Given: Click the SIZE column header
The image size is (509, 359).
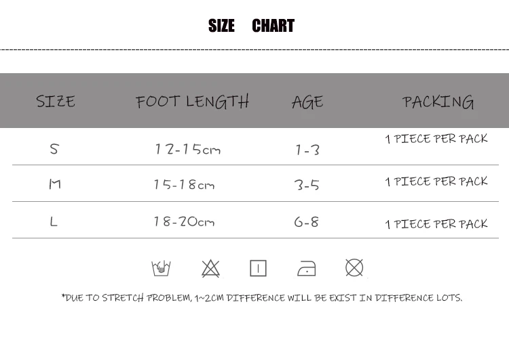Looking at the screenshot, I should click(x=56, y=101).
